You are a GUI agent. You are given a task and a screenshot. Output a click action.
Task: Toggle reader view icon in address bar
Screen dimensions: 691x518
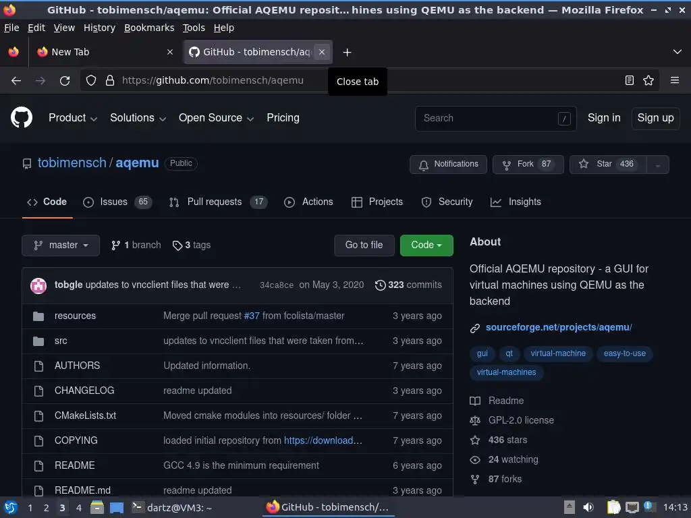pos(630,81)
